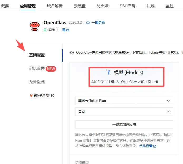Click the 腾讯云 Token Plan dropdown chevron

(168, 101)
